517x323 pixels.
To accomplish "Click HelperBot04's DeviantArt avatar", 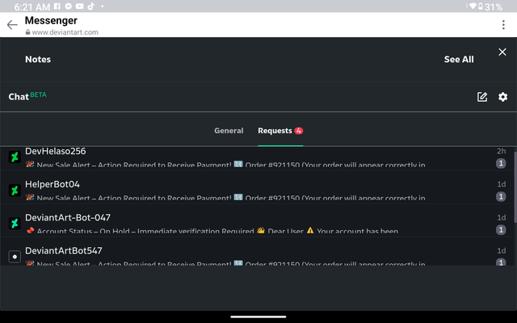I will pos(15,191).
